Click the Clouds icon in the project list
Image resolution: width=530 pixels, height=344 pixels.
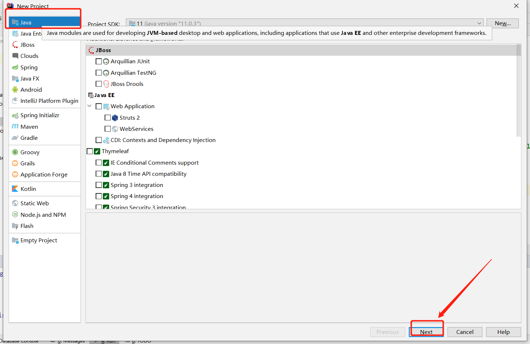[15, 56]
